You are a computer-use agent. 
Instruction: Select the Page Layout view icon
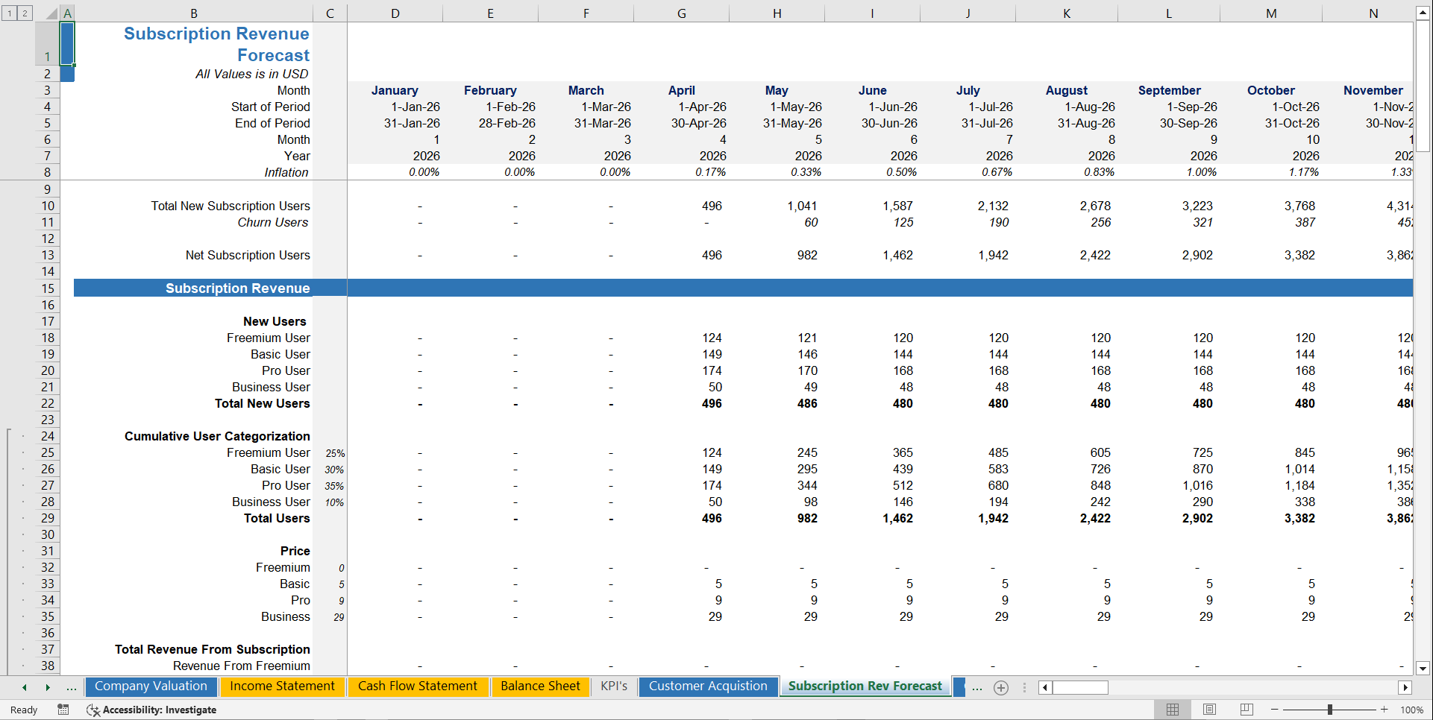(1209, 709)
